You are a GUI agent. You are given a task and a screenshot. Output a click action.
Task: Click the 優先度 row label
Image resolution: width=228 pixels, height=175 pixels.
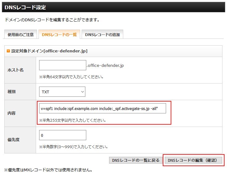pos(14,140)
